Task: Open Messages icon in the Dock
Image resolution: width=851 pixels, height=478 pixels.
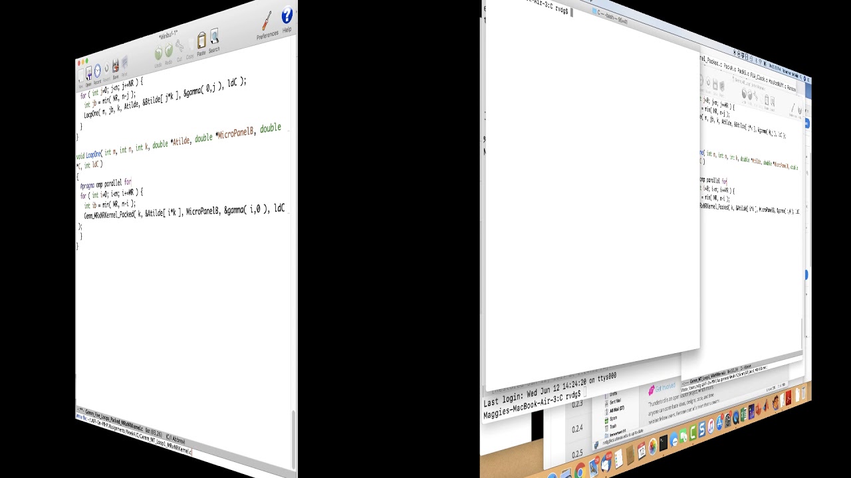Action: tap(673, 439)
